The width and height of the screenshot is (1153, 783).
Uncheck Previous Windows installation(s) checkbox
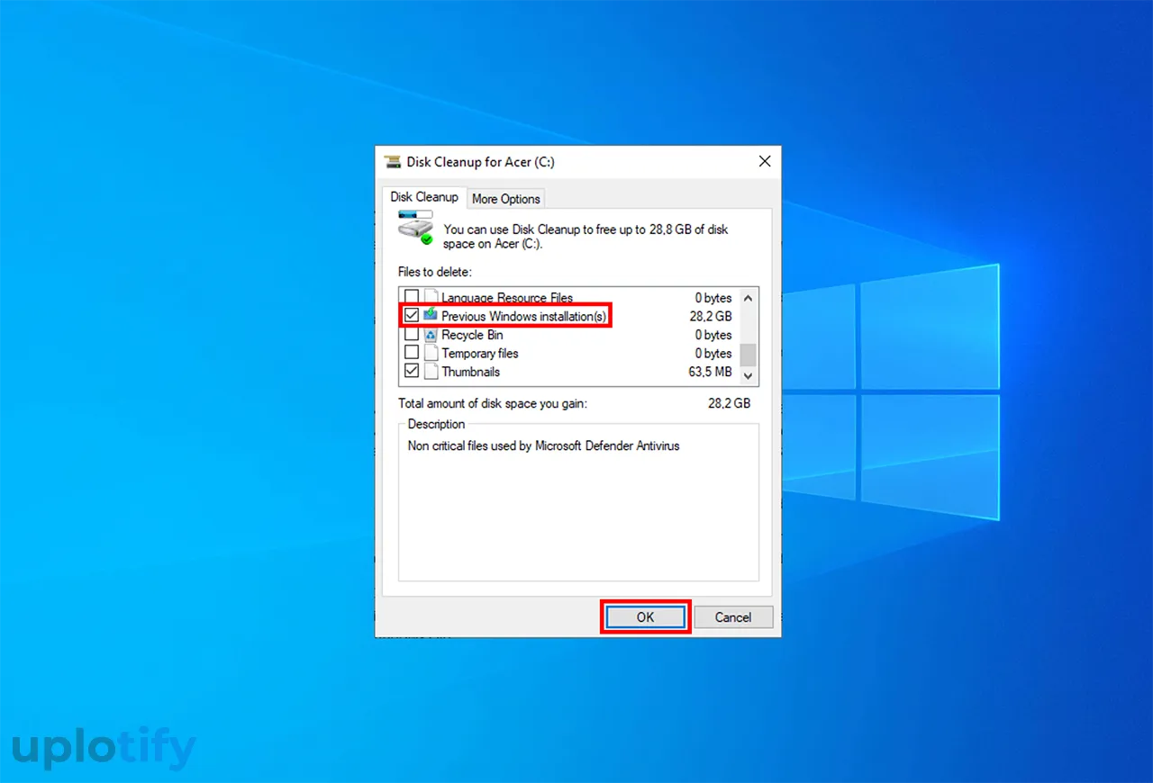coord(412,315)
